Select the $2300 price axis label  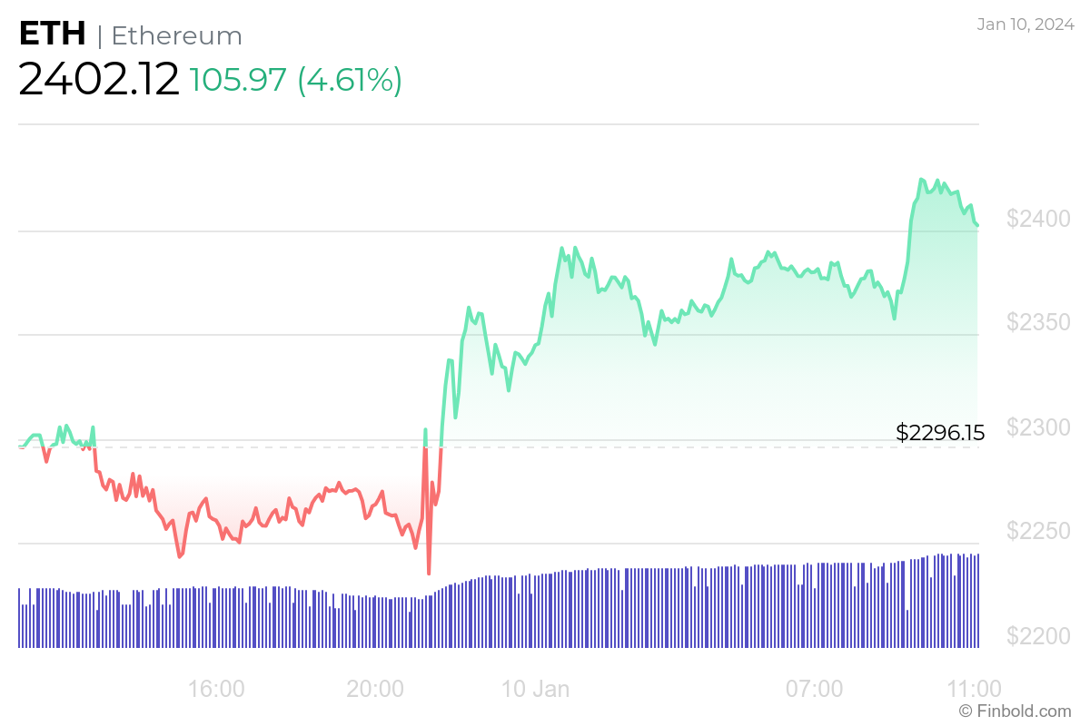pos(1037,427)
